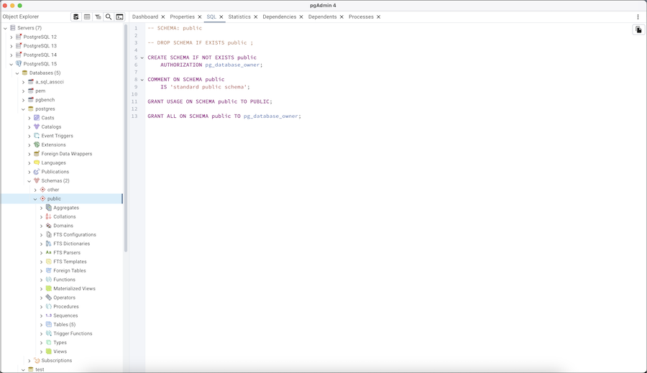Viewport: 647px width, 373px height.
Task: Click the Functions node icon
Action: coord(49,280)
